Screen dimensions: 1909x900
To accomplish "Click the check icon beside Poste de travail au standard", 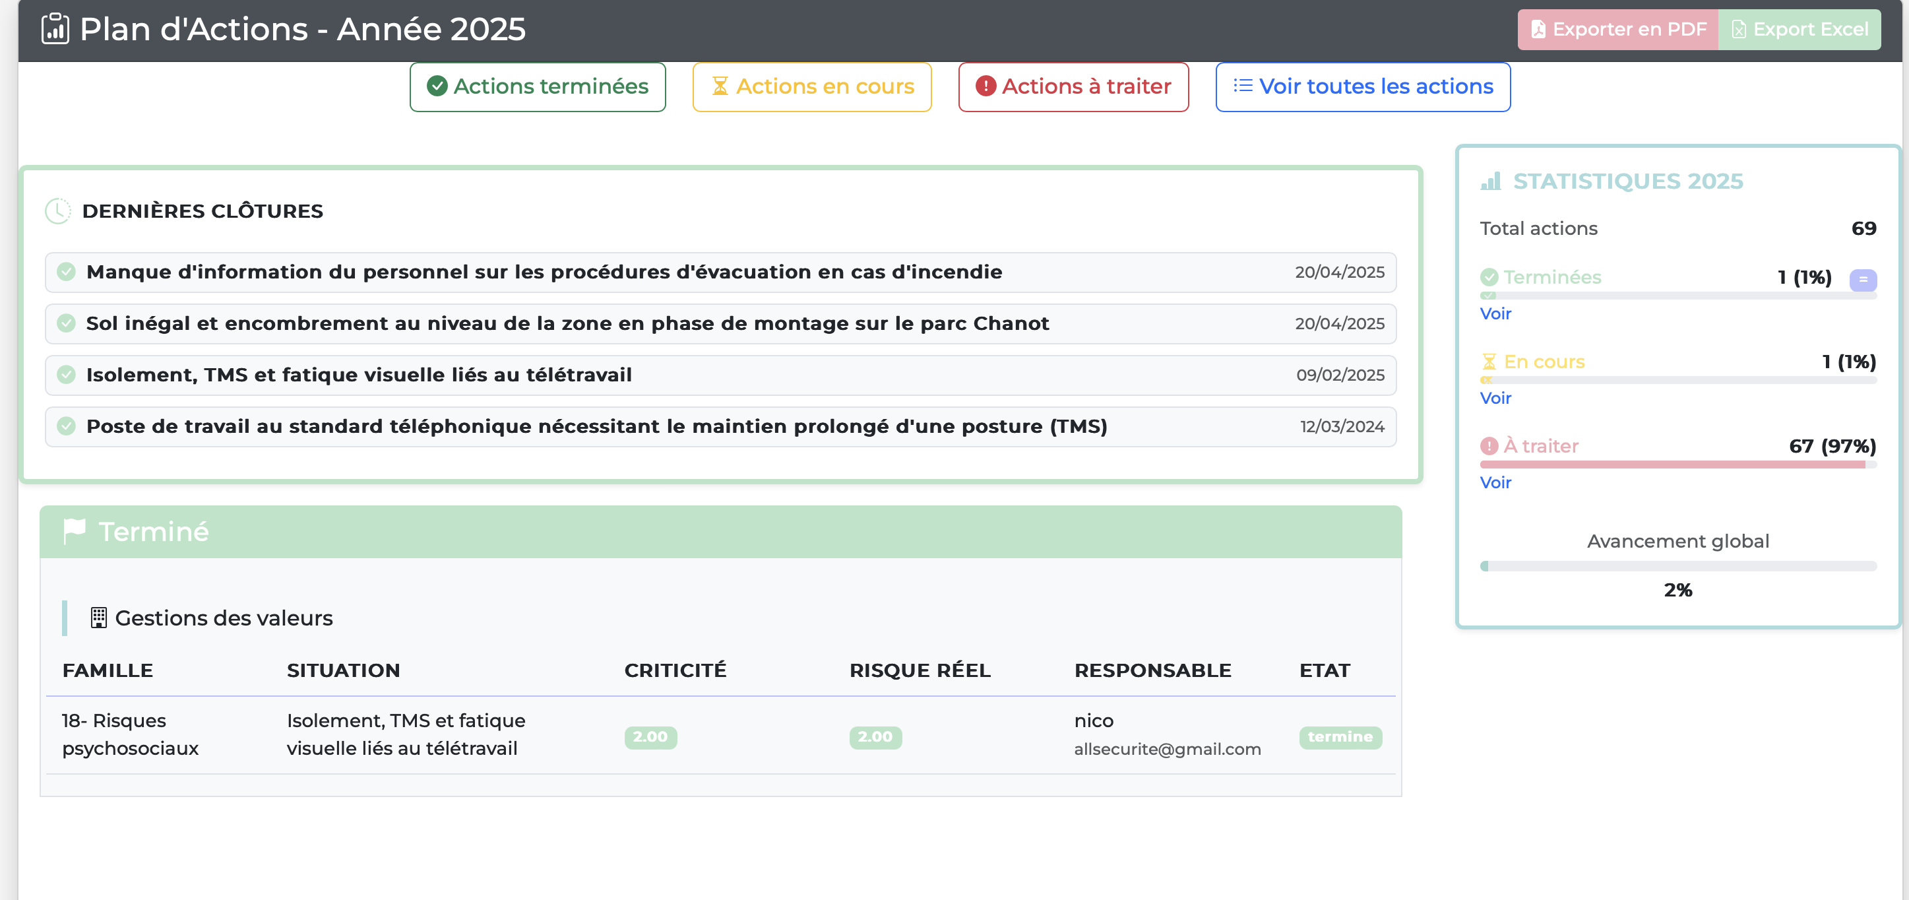I will click(x=67, y=426).
